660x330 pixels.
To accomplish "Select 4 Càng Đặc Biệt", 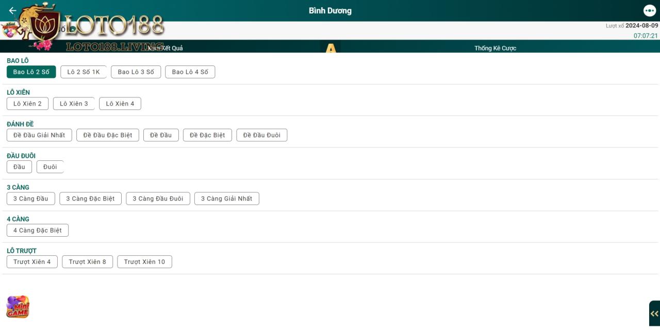I will [x=38, y=230].
